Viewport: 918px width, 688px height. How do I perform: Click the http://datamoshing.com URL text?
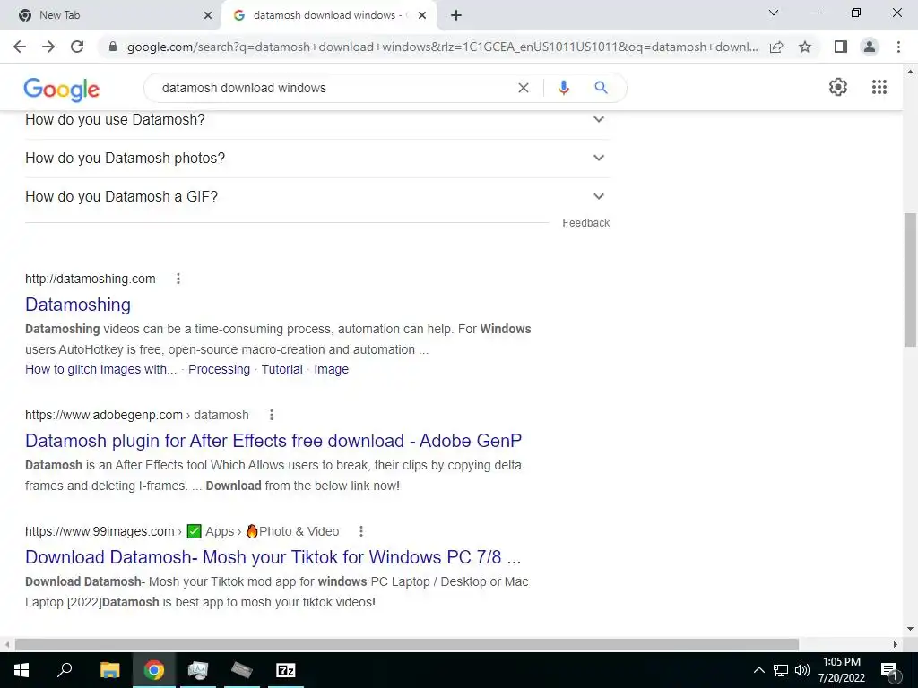[x=91, y=279]
